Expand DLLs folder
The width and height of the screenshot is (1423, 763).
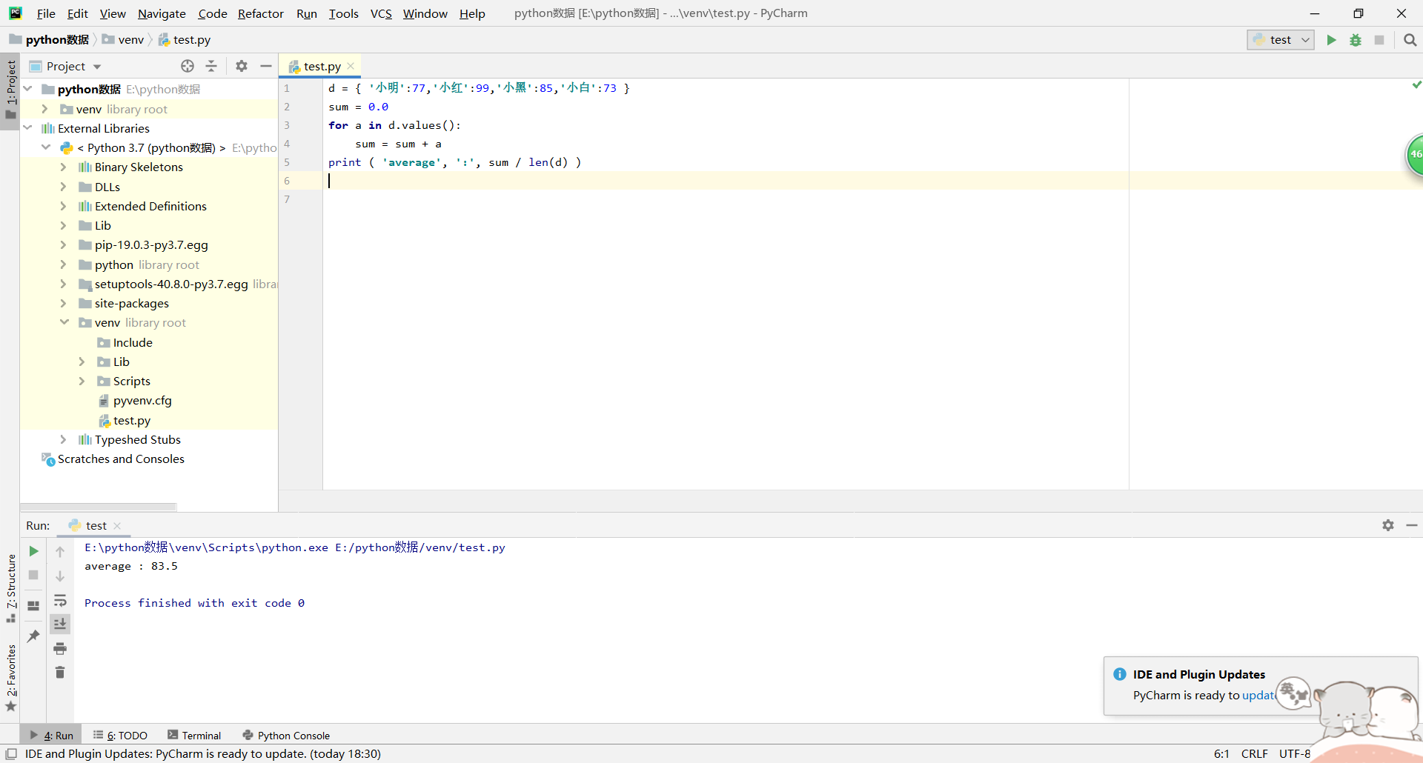(64, 187)
